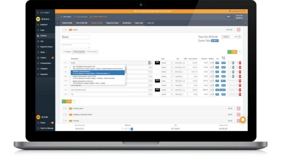
Task: Switch to Plans & Take-Offs tab
Action: [x=82, y=23]
